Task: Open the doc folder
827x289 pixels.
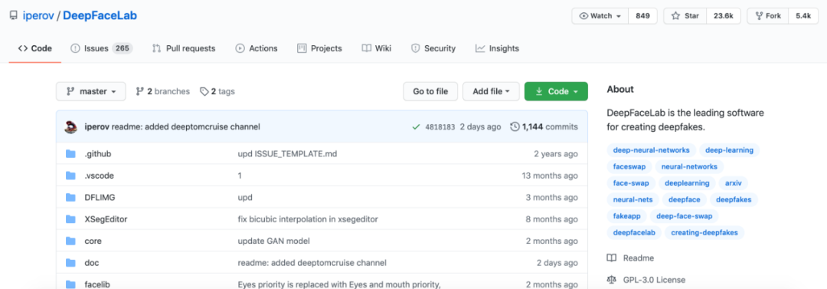Action: [92, 262]
